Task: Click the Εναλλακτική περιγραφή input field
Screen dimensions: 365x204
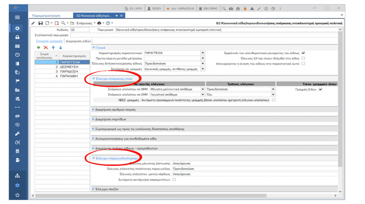Action: (x=204, y=35)
